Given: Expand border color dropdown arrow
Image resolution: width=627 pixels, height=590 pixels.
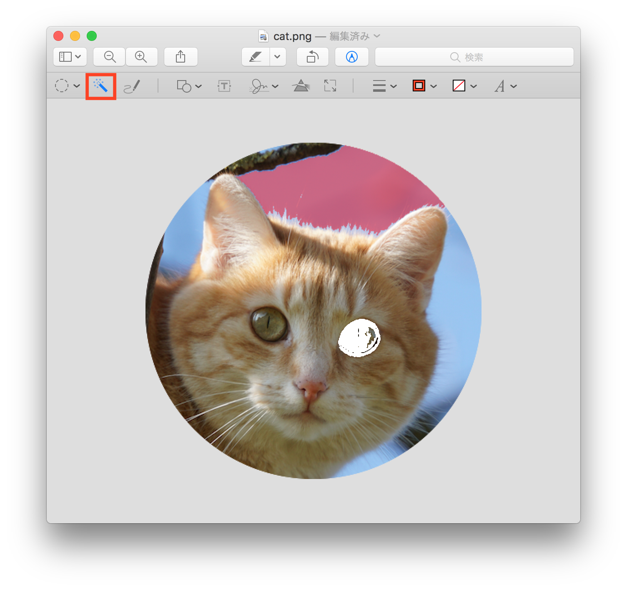Looking at the screenshot, I should tap(434, 86).
